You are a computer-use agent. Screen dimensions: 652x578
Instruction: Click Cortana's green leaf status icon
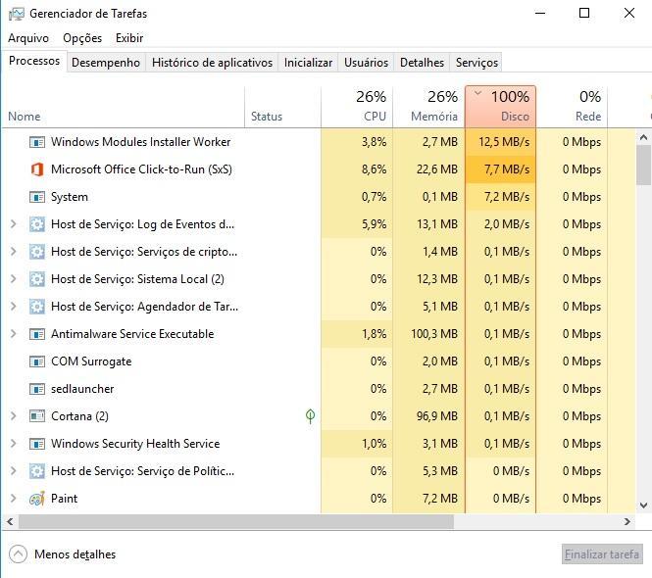point(310,416)
